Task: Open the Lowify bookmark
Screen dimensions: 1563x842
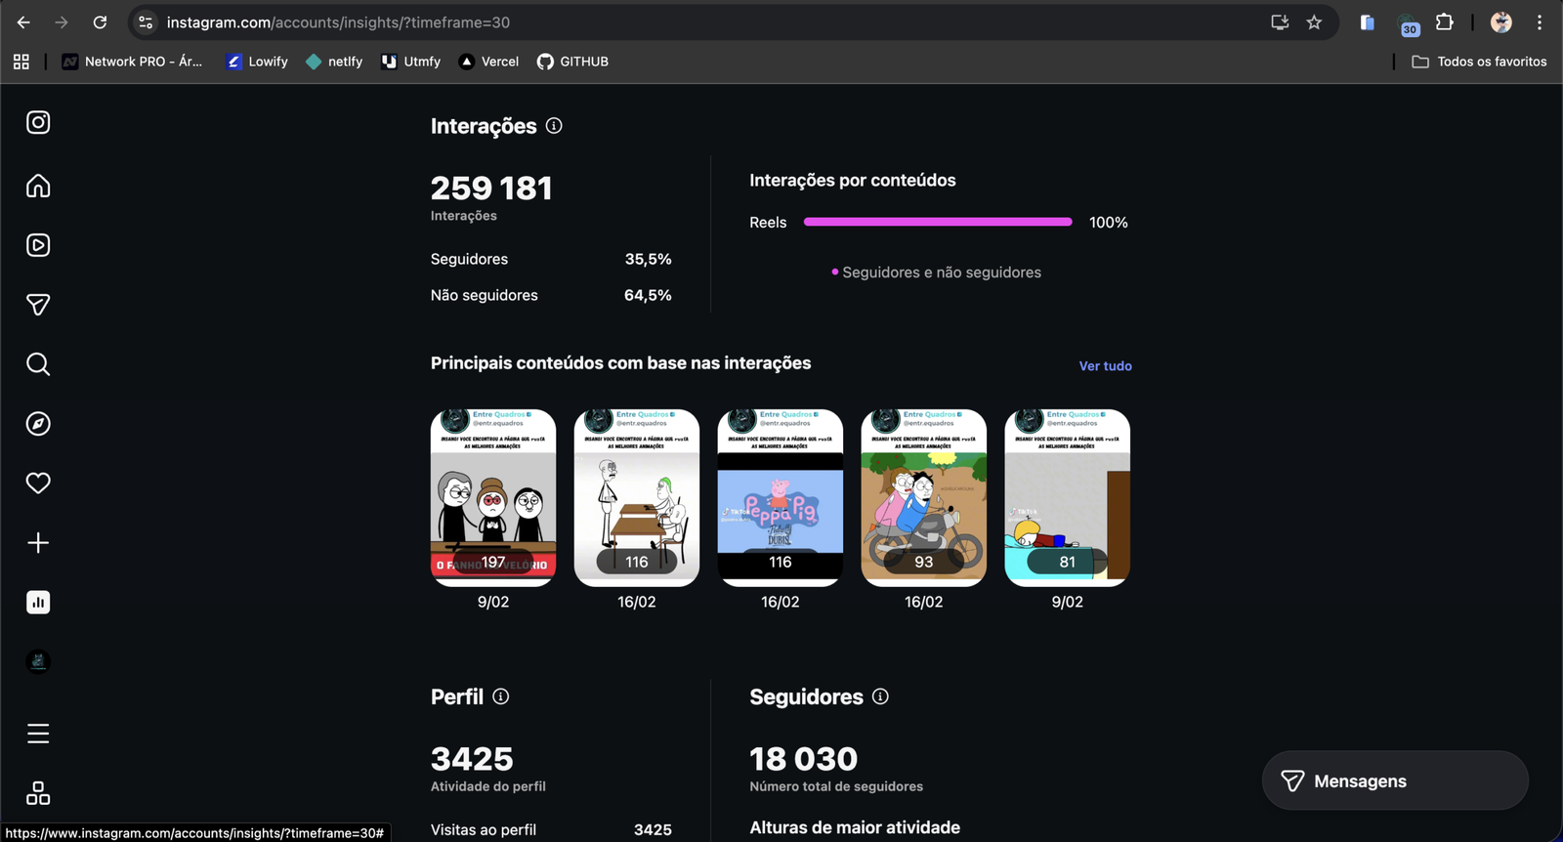Action: pos(257,62)
